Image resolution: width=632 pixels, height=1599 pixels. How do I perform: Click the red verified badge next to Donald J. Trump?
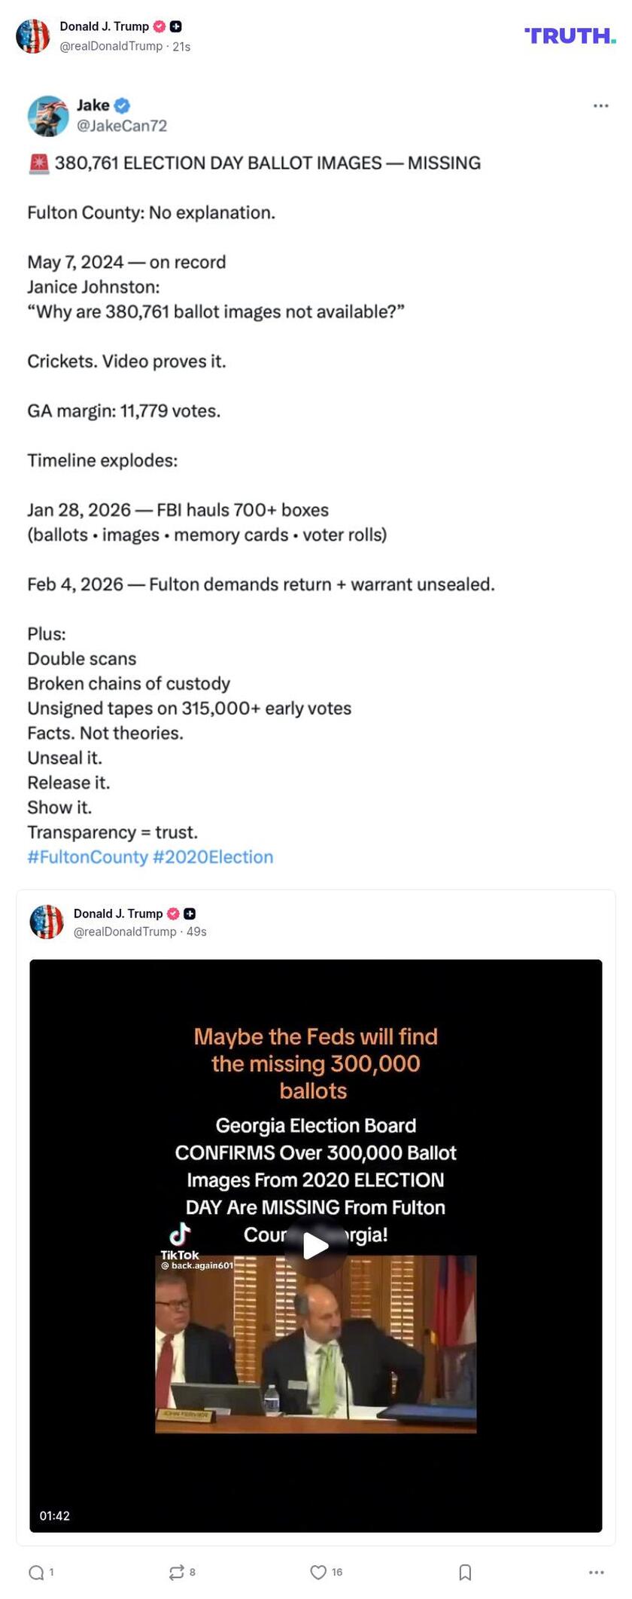(160, 26)
